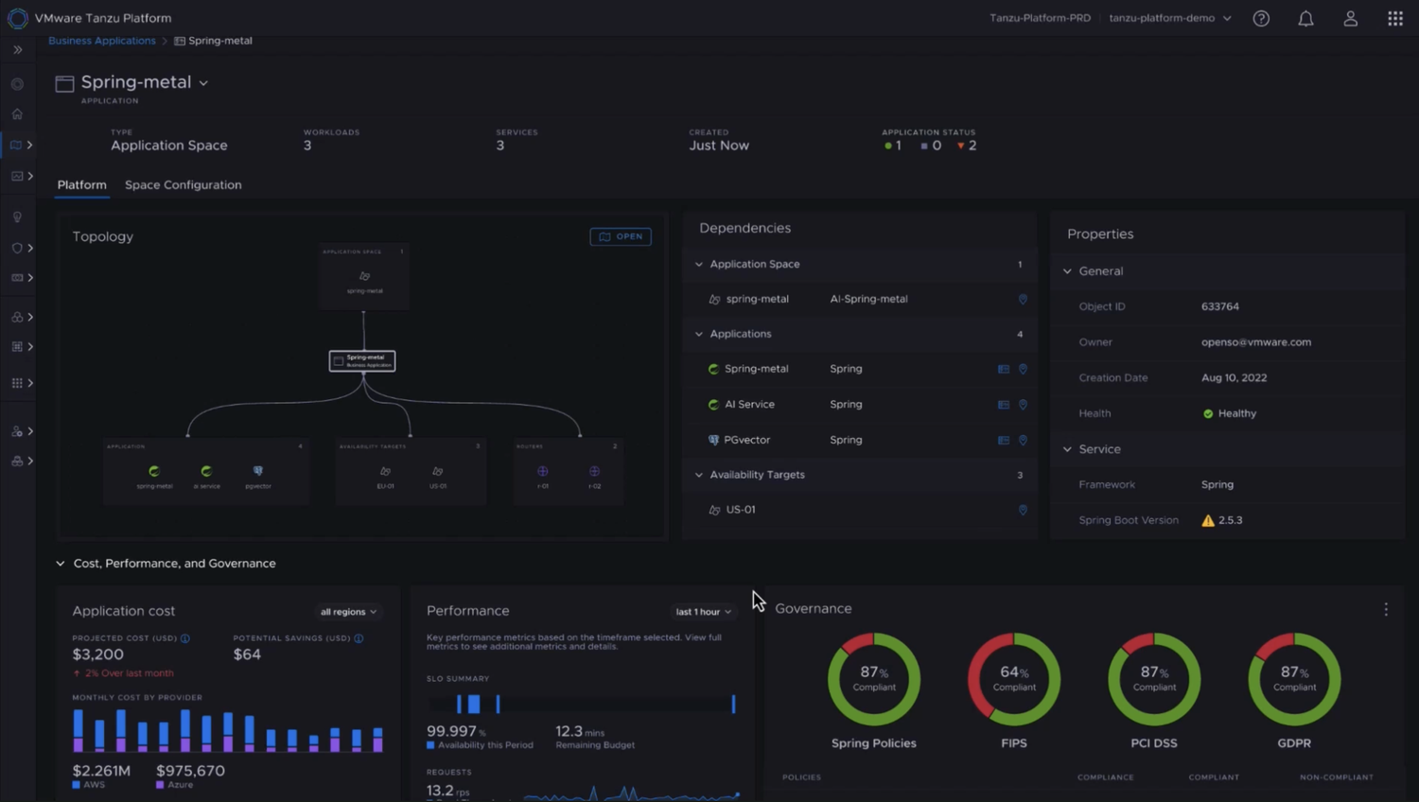This screenshot has height=802, width=1419.
Task: Collapse the Applications dependencies section
Action: tap(699, 334)
